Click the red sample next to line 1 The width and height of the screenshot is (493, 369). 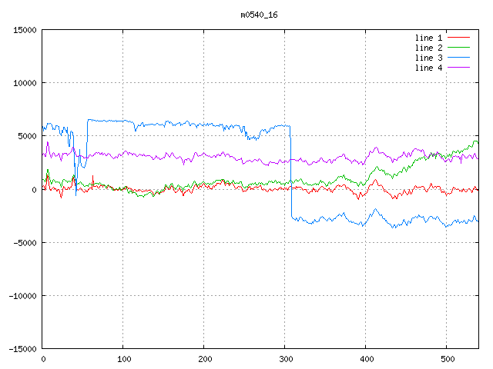click(458, 38)
